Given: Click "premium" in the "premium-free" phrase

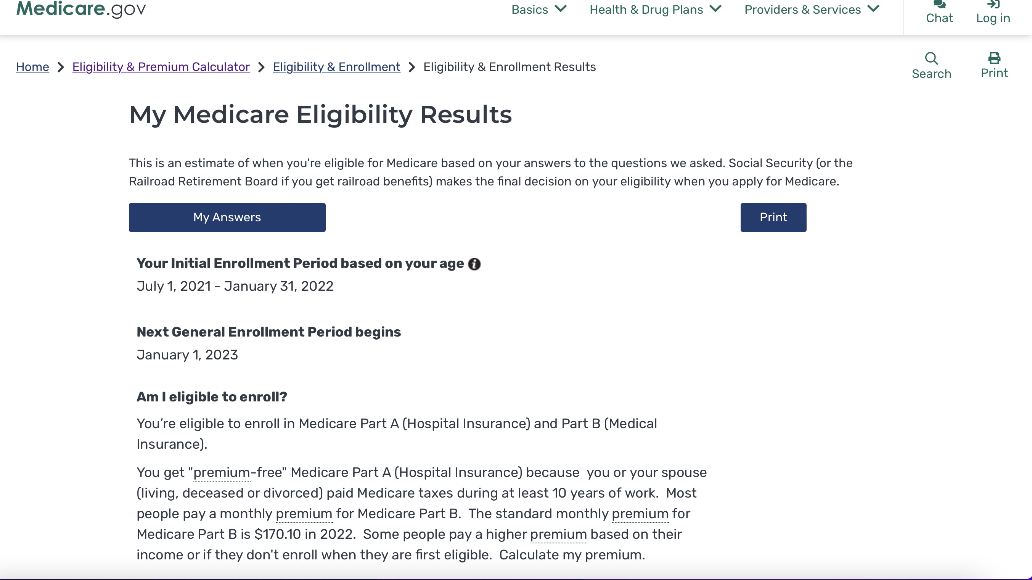Looking at the screenshot, I should point(222,472).
